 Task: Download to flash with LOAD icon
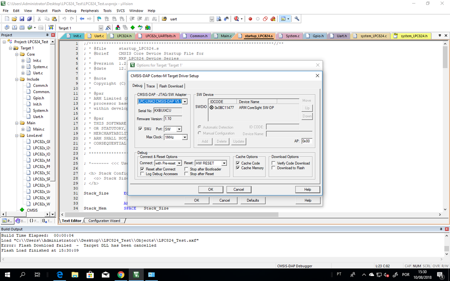point(51,27)
